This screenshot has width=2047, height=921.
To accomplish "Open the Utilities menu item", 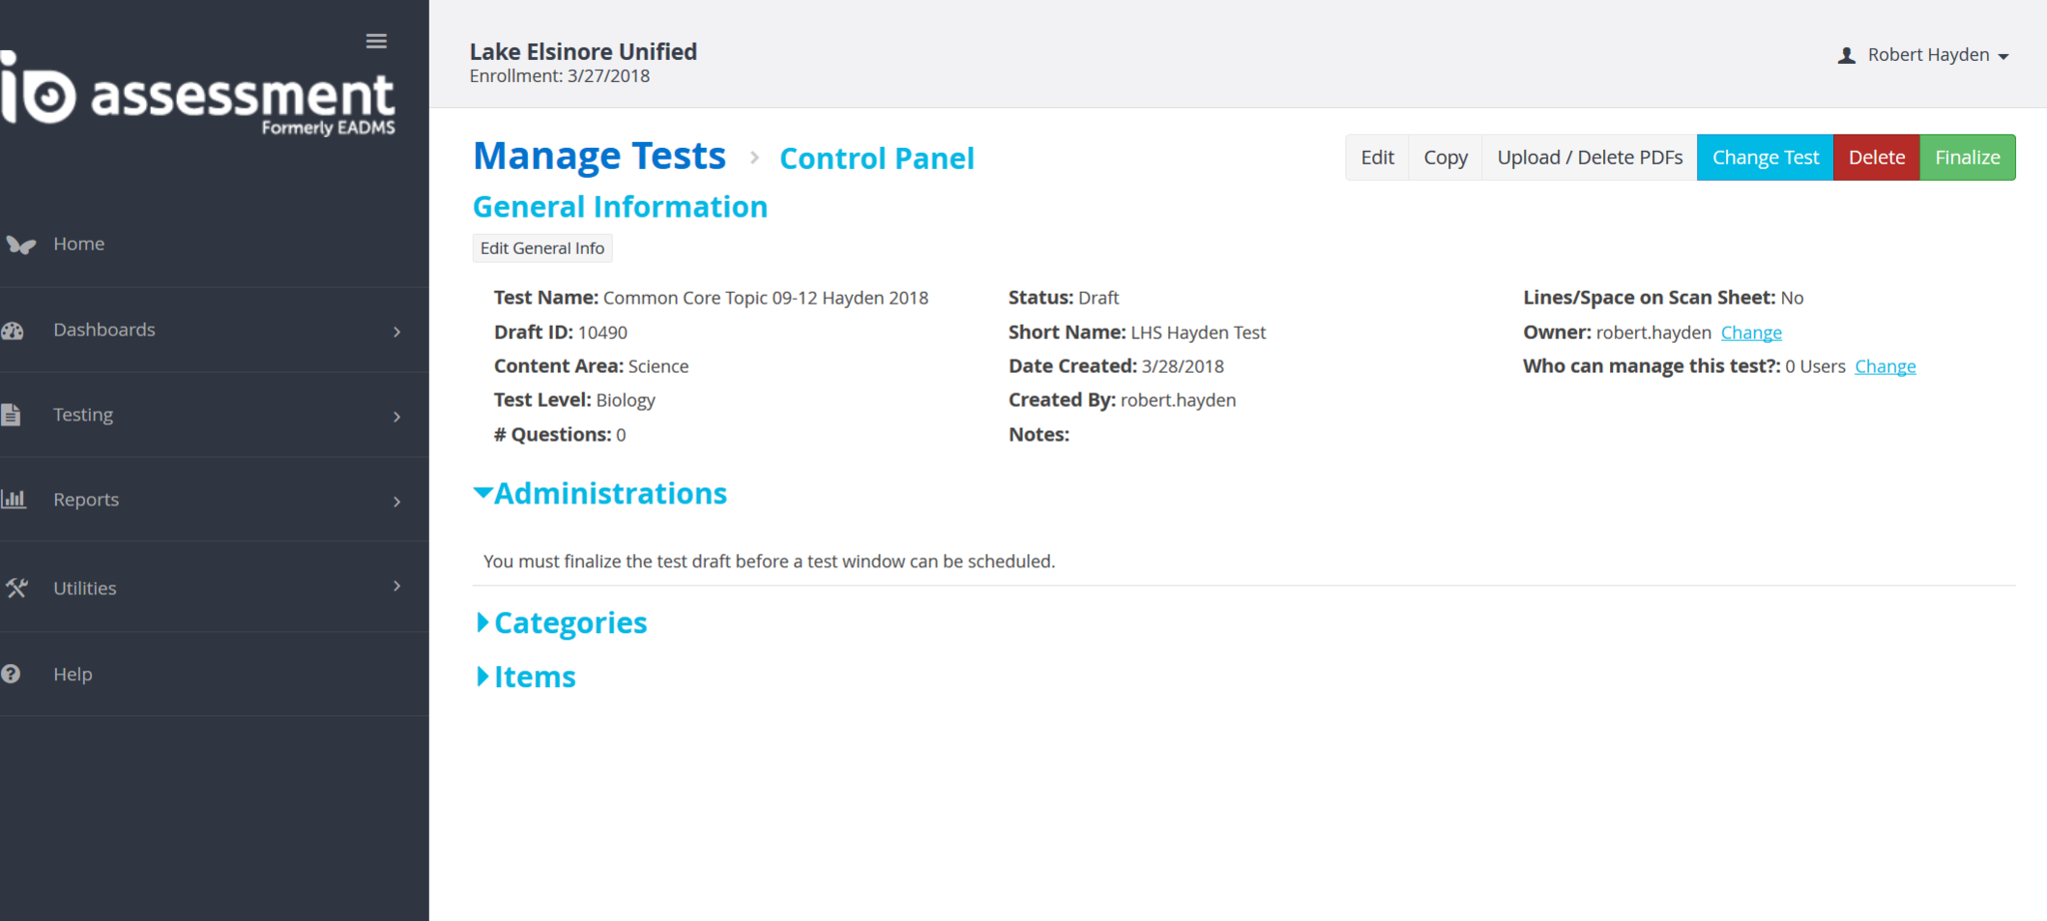I will pos(85,588).
